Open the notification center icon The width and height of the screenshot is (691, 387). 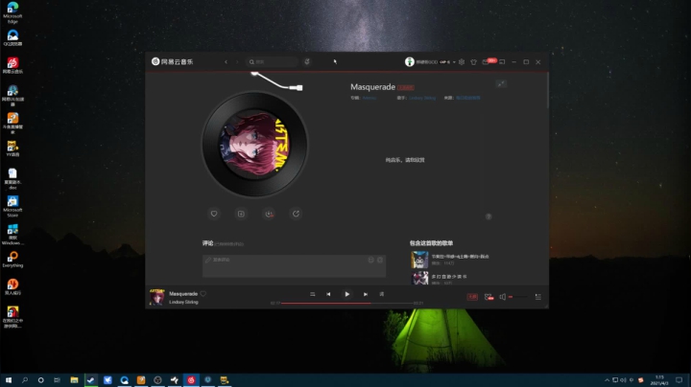coord(679,380)
